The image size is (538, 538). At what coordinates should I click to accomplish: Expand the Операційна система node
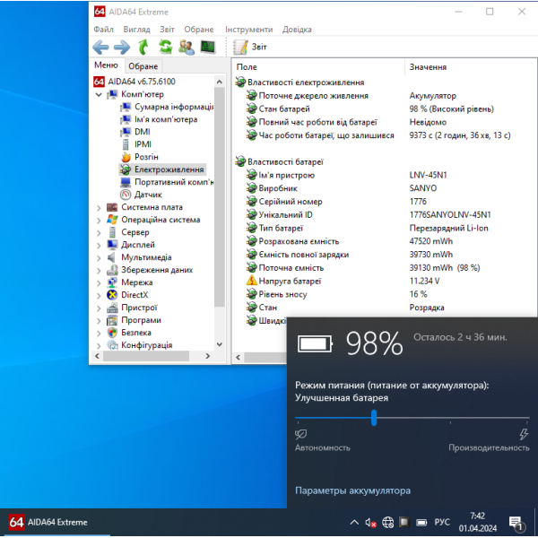pyautogui.click(x=99, y=220)
